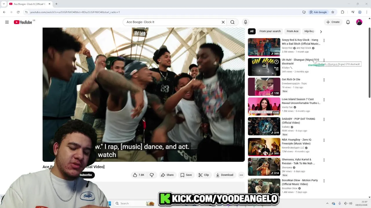Run search with magnifier button
Viewport: 371px width, 208px height.
tap(232, 22)
